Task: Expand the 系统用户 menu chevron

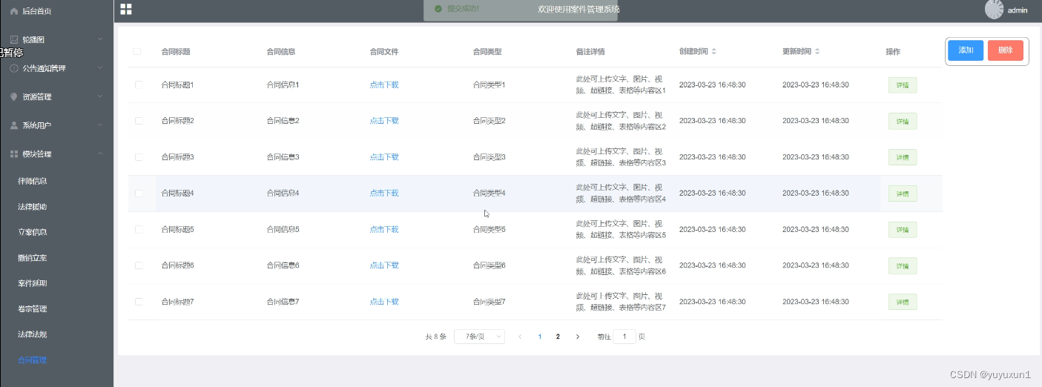Action: pyautogui.click(x=100, y=125)
